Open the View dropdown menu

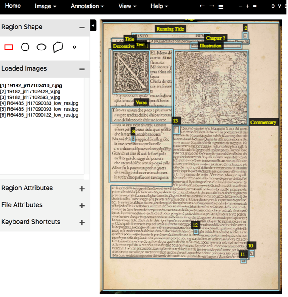pos(127,6)
